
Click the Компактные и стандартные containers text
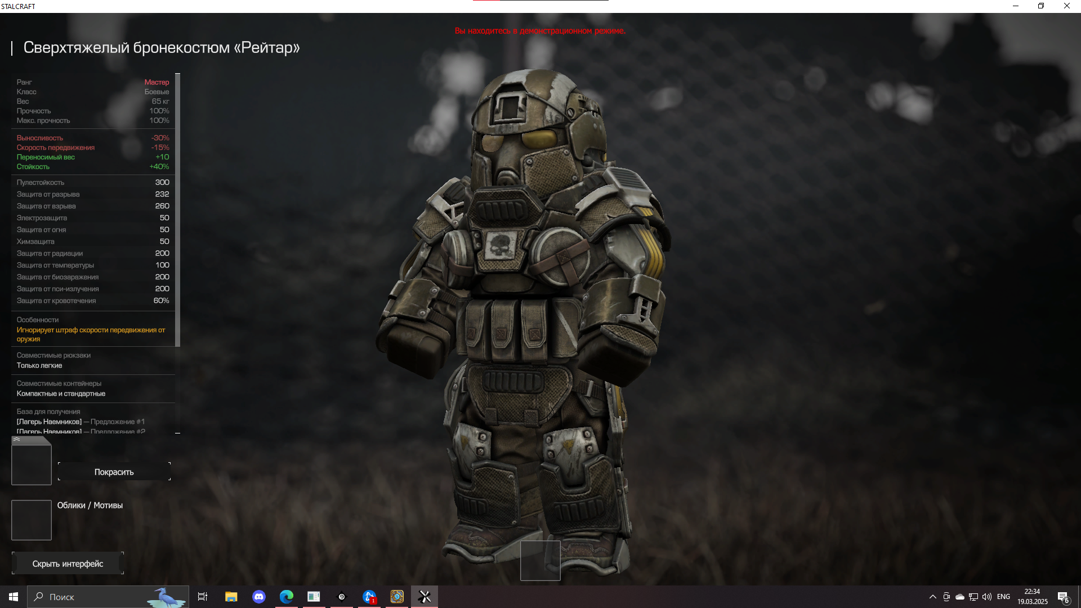tap(61, 394)
